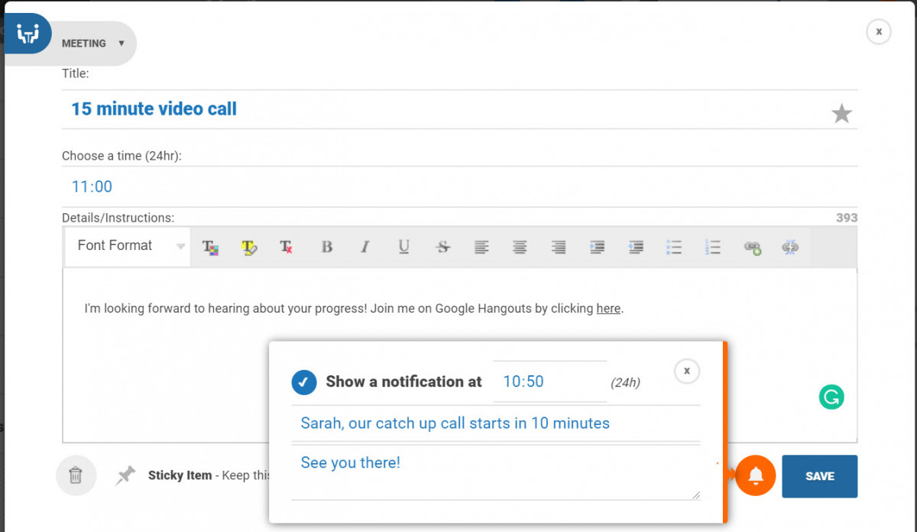Align text right
Image resolution: width=917 pixels, height=532 pixels.
point(559,247)
